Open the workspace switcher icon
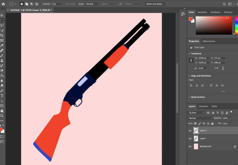 click(230, 4)
